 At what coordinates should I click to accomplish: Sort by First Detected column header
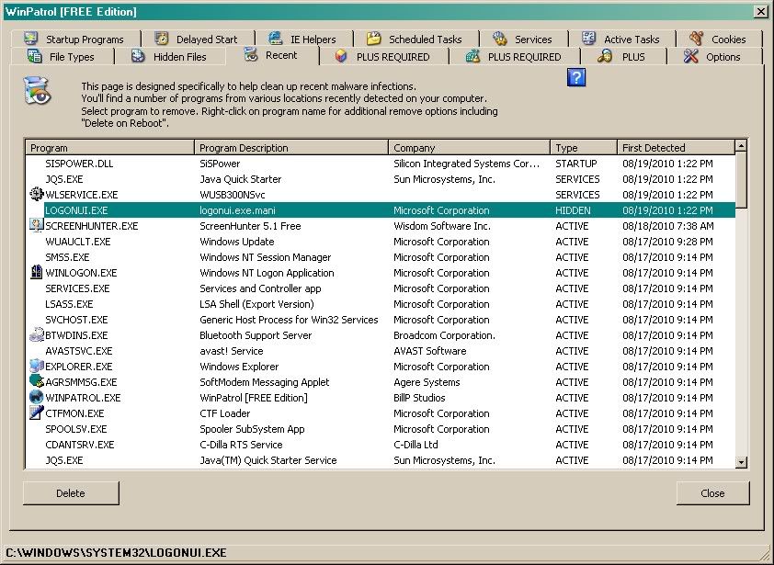pos(677,148)
